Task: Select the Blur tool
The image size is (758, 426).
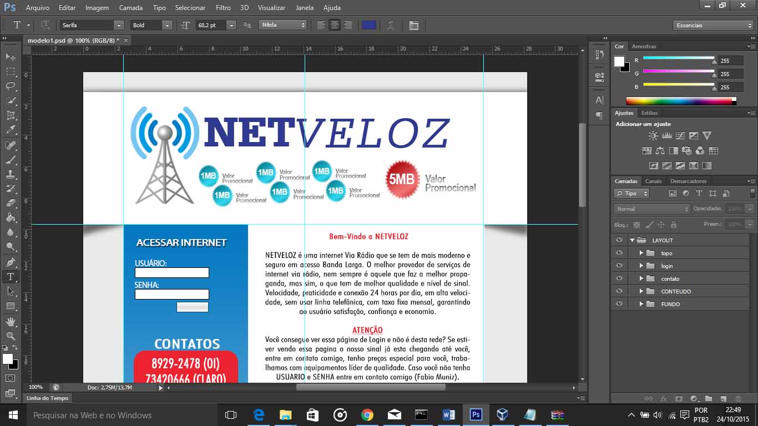Action: pos(11,232)
